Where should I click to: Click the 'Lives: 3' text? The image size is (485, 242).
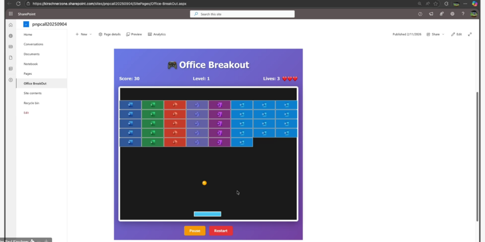point(271,79)
